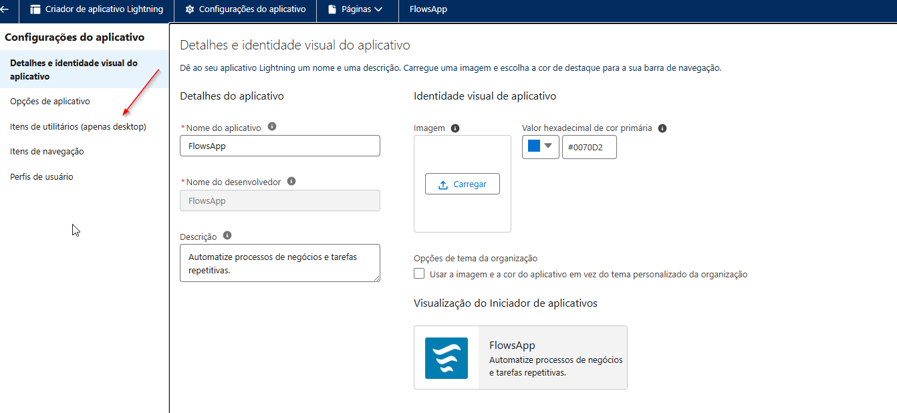Viewport: 897px width, 413px height.
Task: Click Identidade visual de aplicativo heading
Action: tap(485, 96)
